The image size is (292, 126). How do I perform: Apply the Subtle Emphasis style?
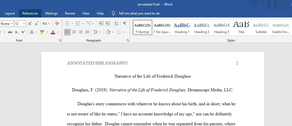(x=281, y=27)
